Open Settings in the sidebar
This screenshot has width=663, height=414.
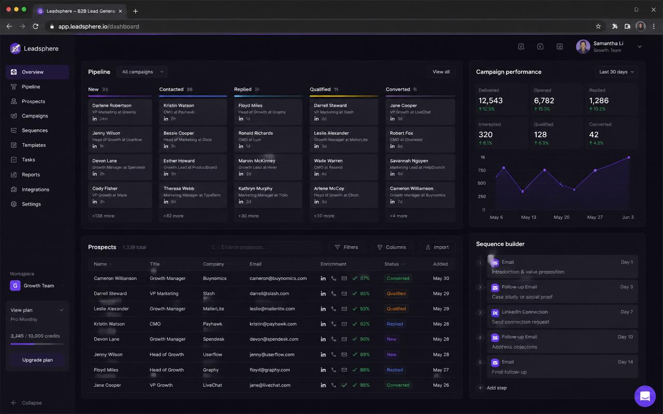pos(37,204)
